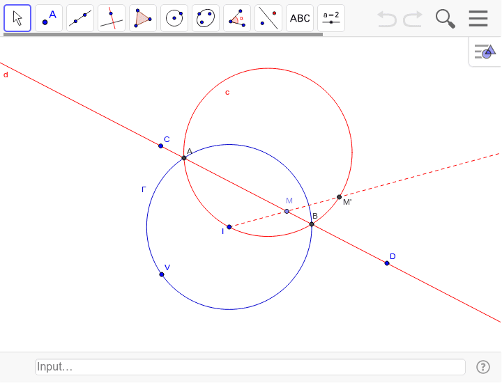Select the Angle measurement tool
Screen dimensions: 502x383
coord(237,18)
